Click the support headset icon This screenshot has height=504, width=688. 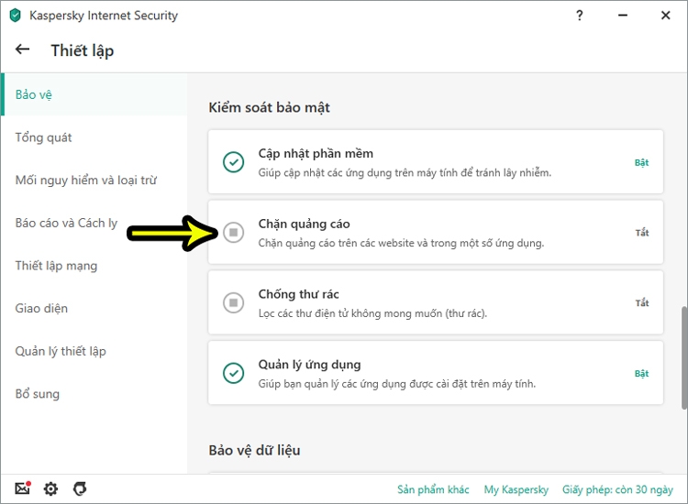pos(79,488)
